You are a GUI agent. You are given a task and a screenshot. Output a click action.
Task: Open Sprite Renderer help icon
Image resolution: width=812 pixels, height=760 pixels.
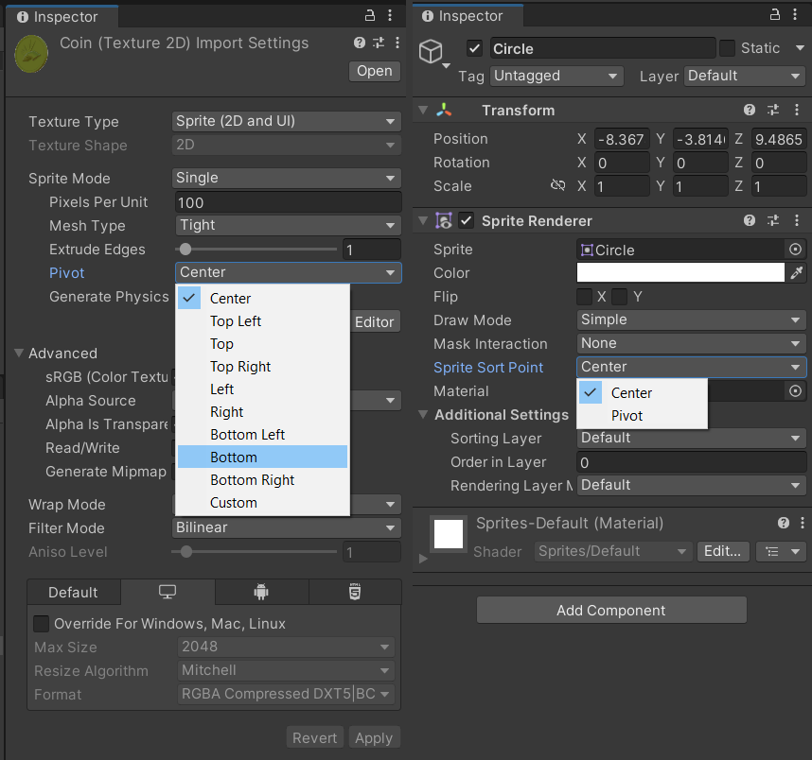(x=750, y=221)
